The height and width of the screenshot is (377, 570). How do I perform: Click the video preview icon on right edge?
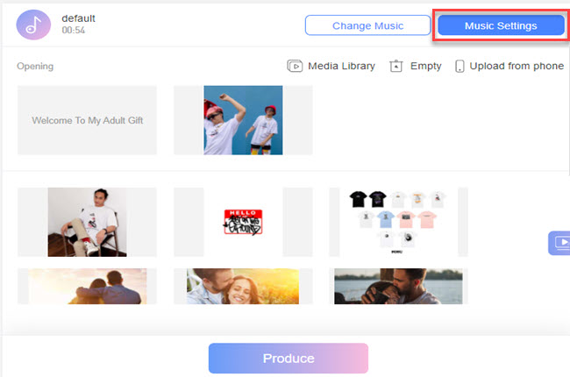559,243
